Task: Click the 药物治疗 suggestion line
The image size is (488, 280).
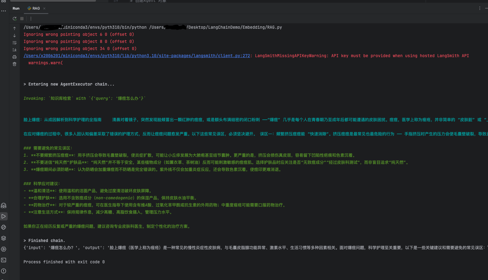Action: [x=155, y=205]
